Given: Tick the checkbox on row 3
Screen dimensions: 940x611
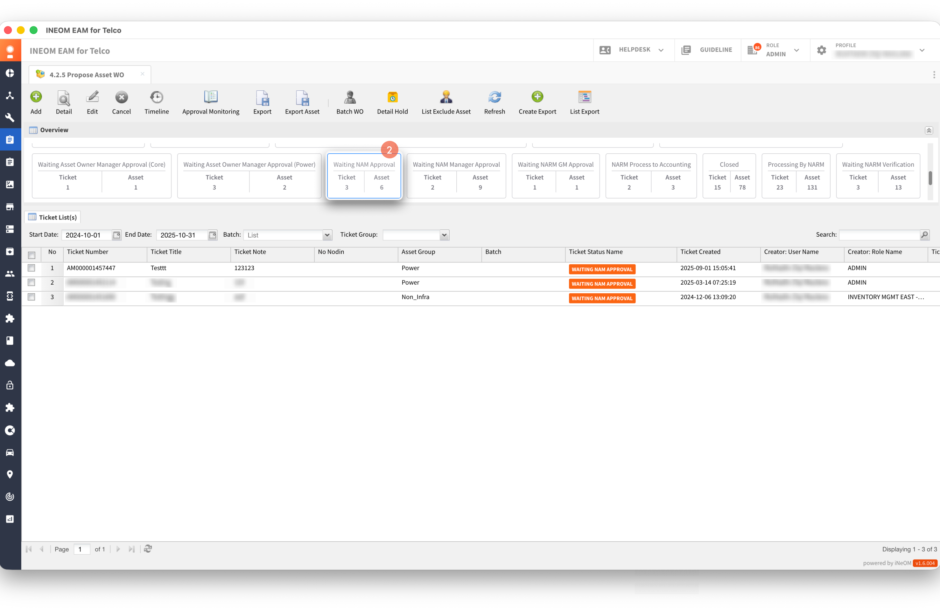Looking at the screenshot, I should pos(32,297).
